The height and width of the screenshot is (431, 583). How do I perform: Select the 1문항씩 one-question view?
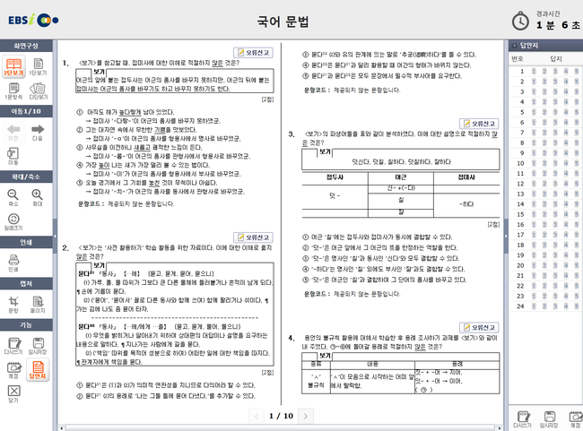13,91
